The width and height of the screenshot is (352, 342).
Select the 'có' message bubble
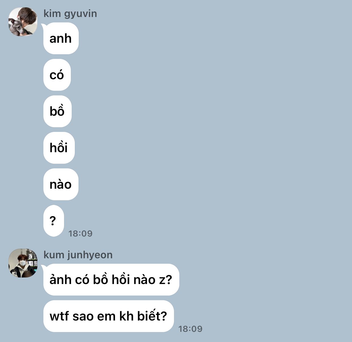[x=57, y=75]
